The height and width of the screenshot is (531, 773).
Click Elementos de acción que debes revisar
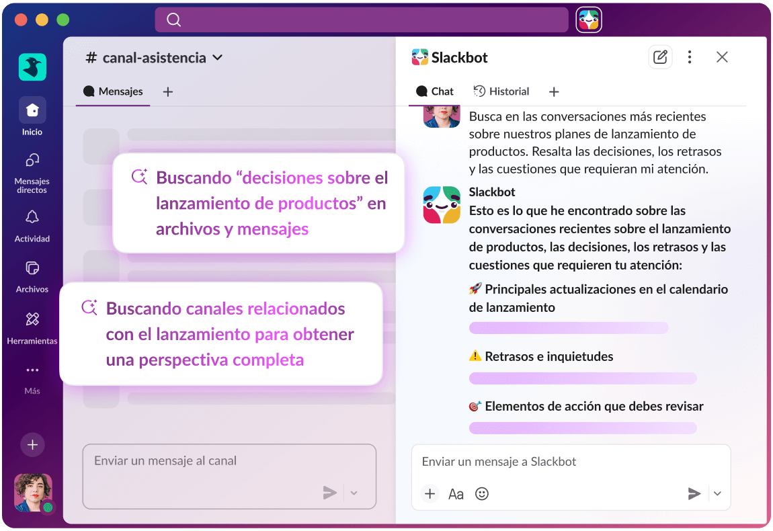[x=586, y=406]
